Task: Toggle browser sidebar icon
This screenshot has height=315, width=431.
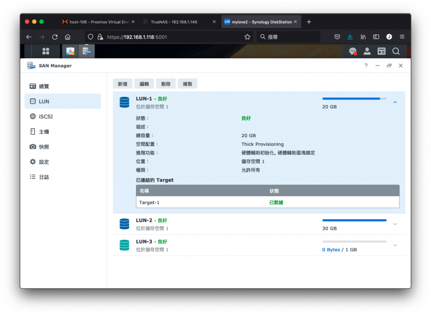Action: coord(376,37)
